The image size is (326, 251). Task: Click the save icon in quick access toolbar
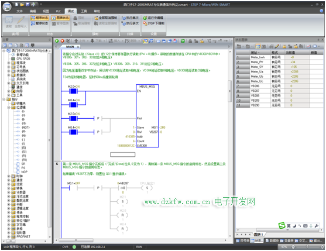point(28,4)
